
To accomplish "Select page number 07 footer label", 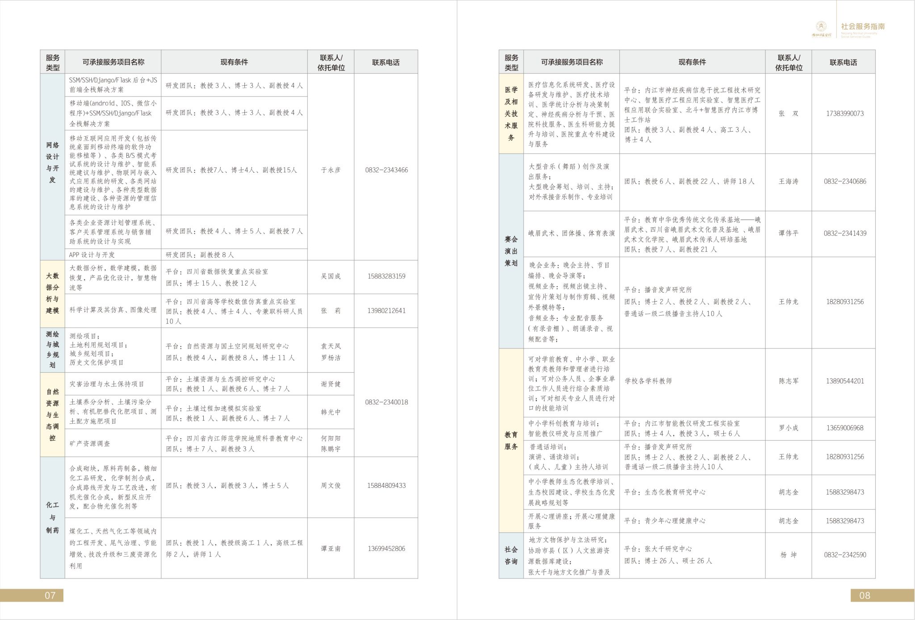I will click(50, 595).
